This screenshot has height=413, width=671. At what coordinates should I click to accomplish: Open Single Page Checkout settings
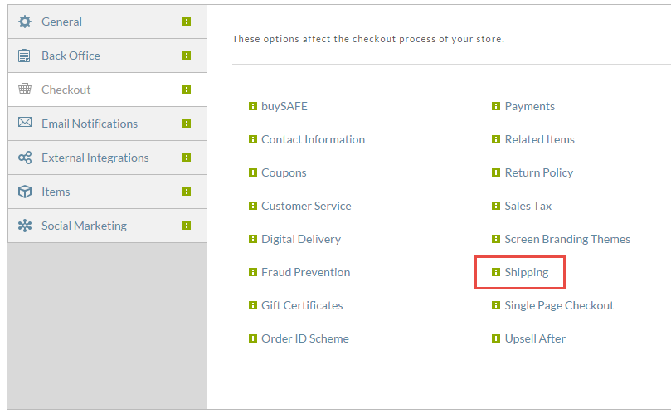[559, 305]
